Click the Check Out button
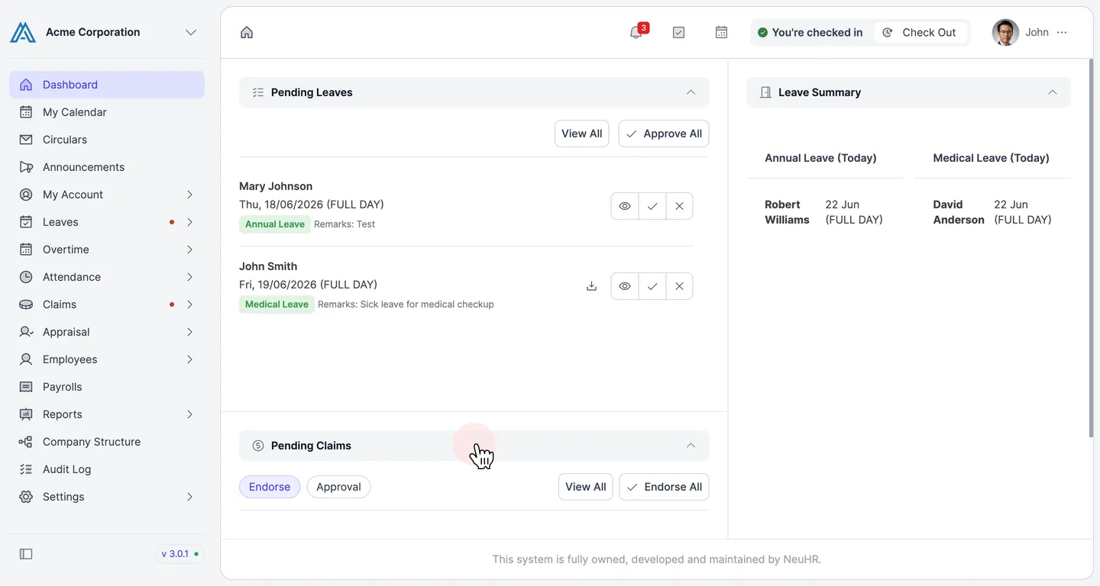The image size is (1100, 586). 920,32
